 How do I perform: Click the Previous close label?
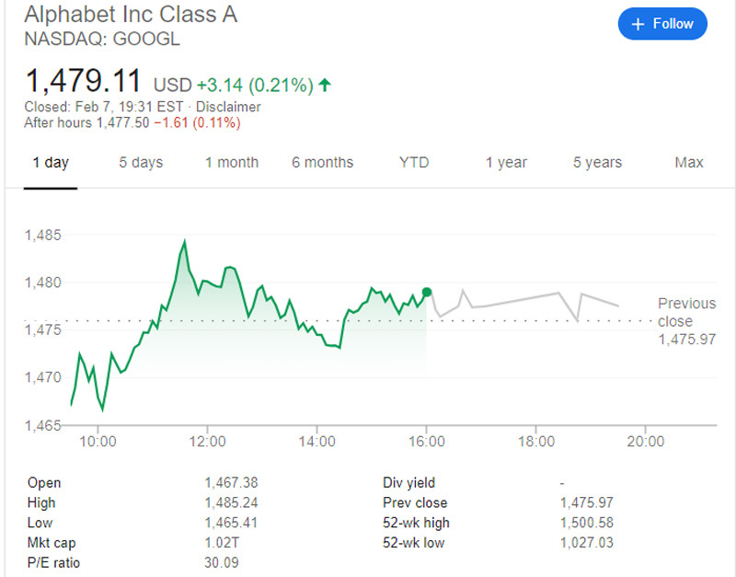pyautogui.click(x=686, y=312)
